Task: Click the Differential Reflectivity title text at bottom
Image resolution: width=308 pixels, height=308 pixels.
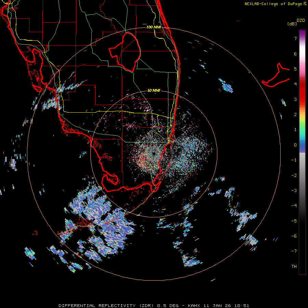Action: pyautogui.click(x=154, y=306)
